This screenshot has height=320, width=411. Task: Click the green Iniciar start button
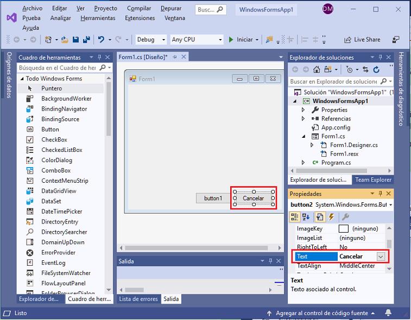(241, 40)
